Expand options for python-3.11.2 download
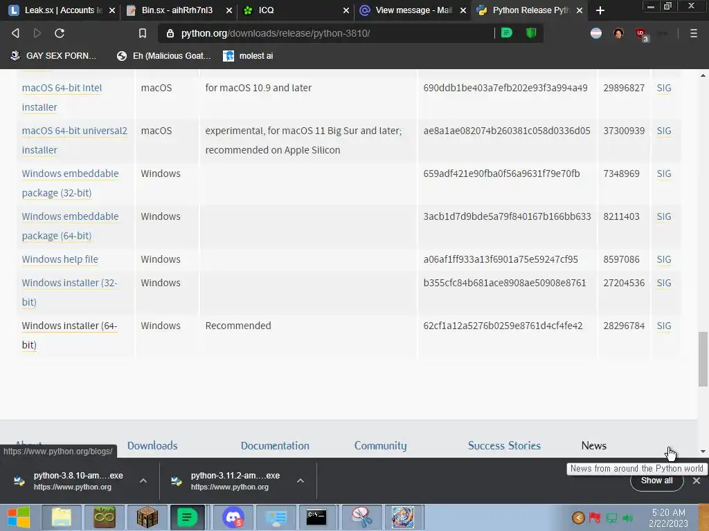 tap(300, 481)
